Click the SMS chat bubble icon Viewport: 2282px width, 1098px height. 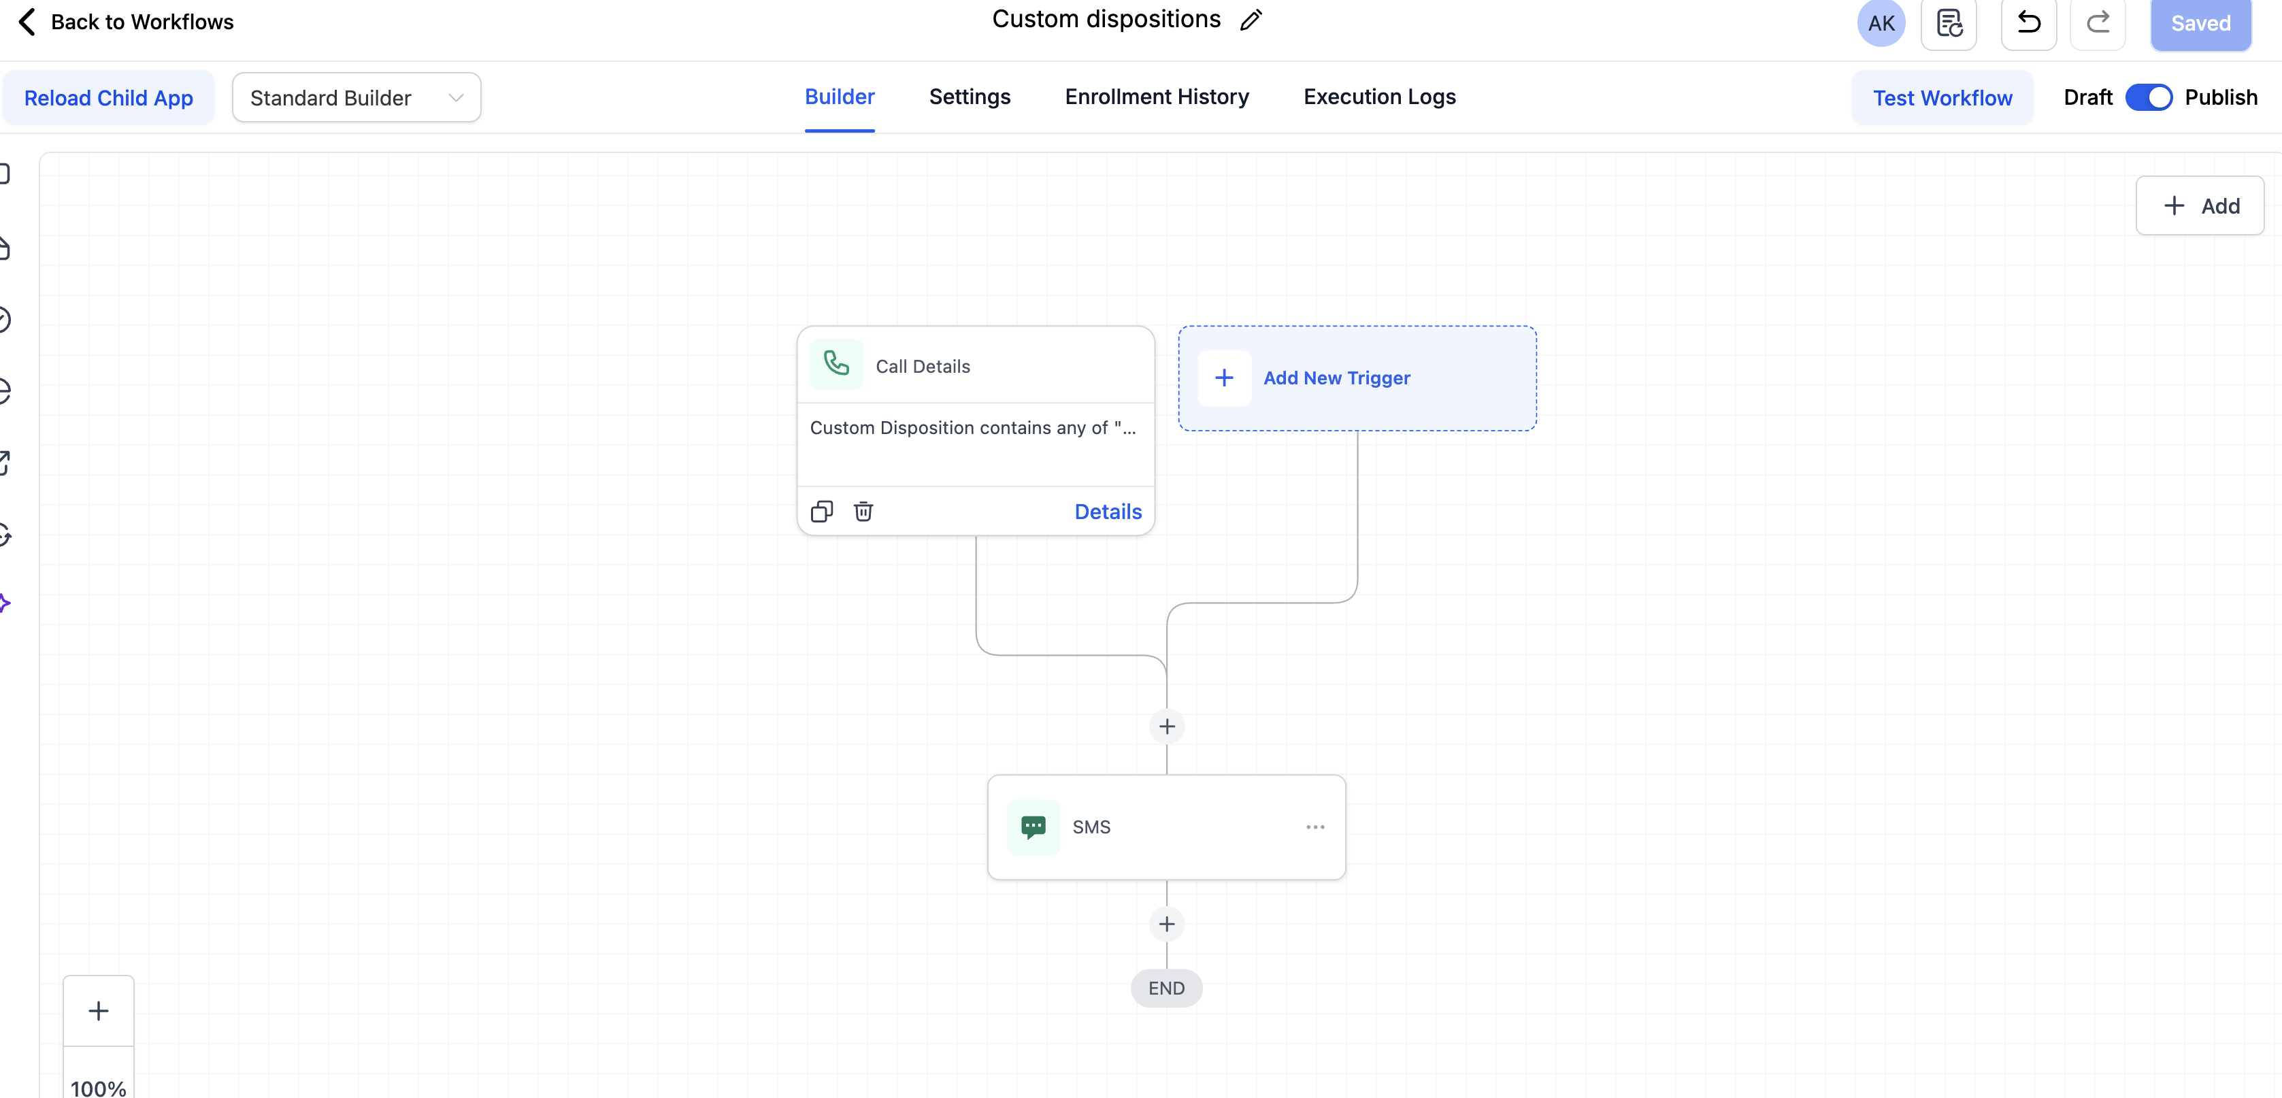1033,827
